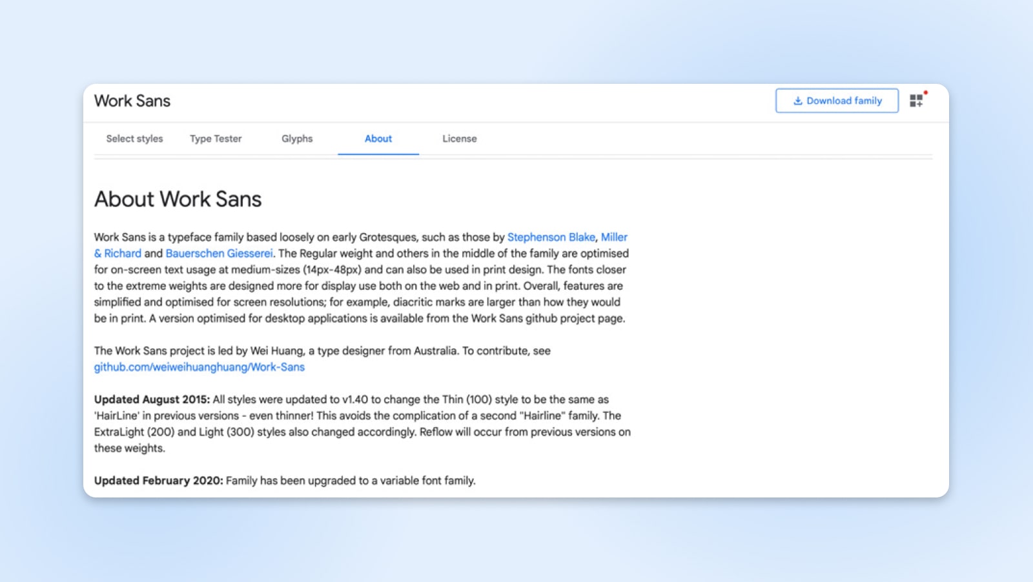Visit the Bauerschen Giesserei link

pos(219,254)
